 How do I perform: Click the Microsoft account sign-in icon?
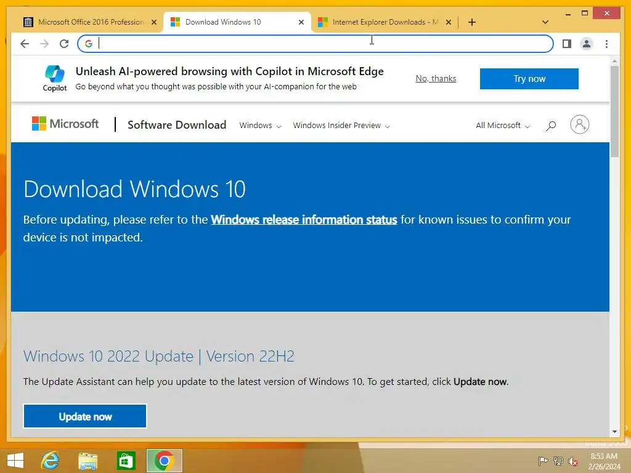click(579, 124)
